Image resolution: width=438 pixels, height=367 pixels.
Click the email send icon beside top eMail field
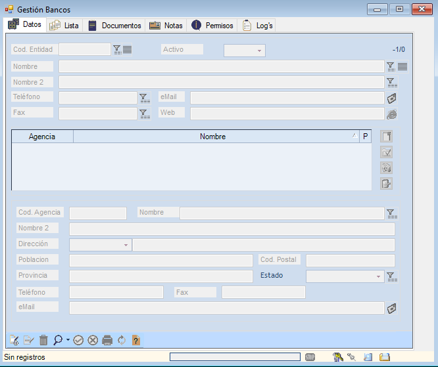[x=392, y=98]
